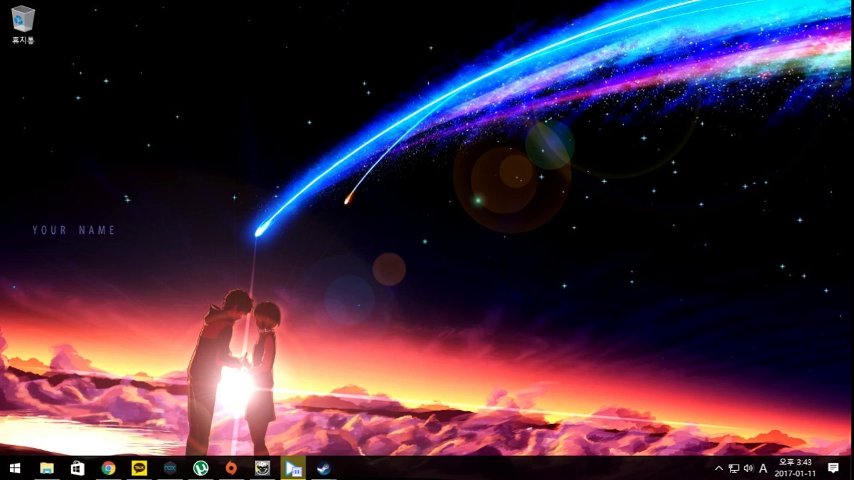Open the Origin client
This screenshot has height=480, width=854.
pos(232,469)
